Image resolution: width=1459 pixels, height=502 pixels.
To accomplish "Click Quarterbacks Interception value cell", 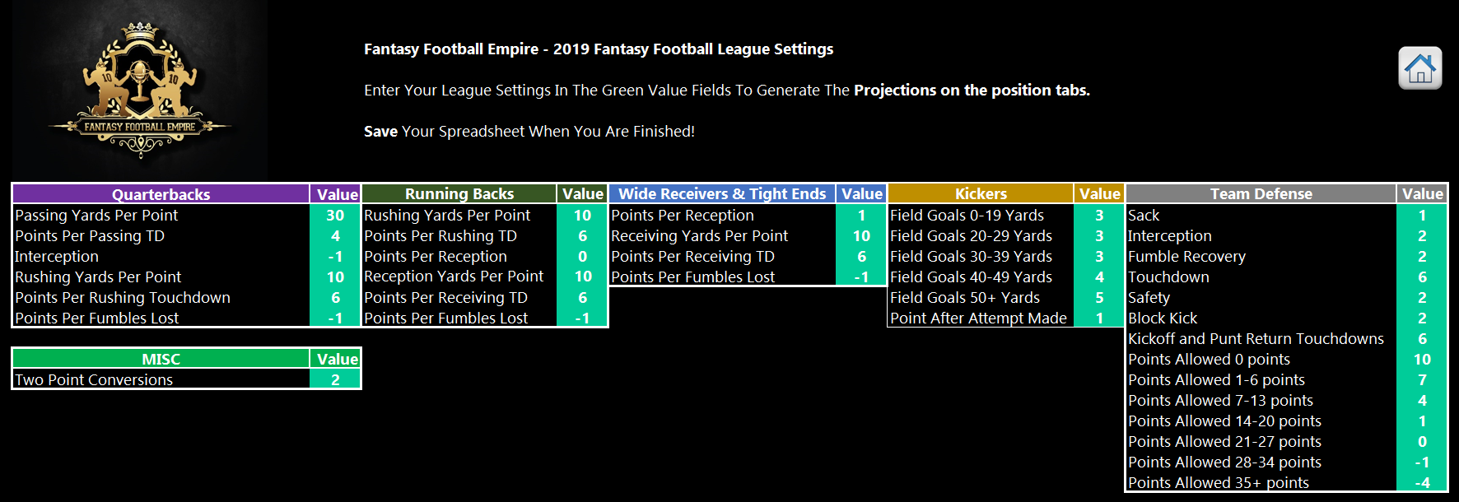I will tap(335, 256).
